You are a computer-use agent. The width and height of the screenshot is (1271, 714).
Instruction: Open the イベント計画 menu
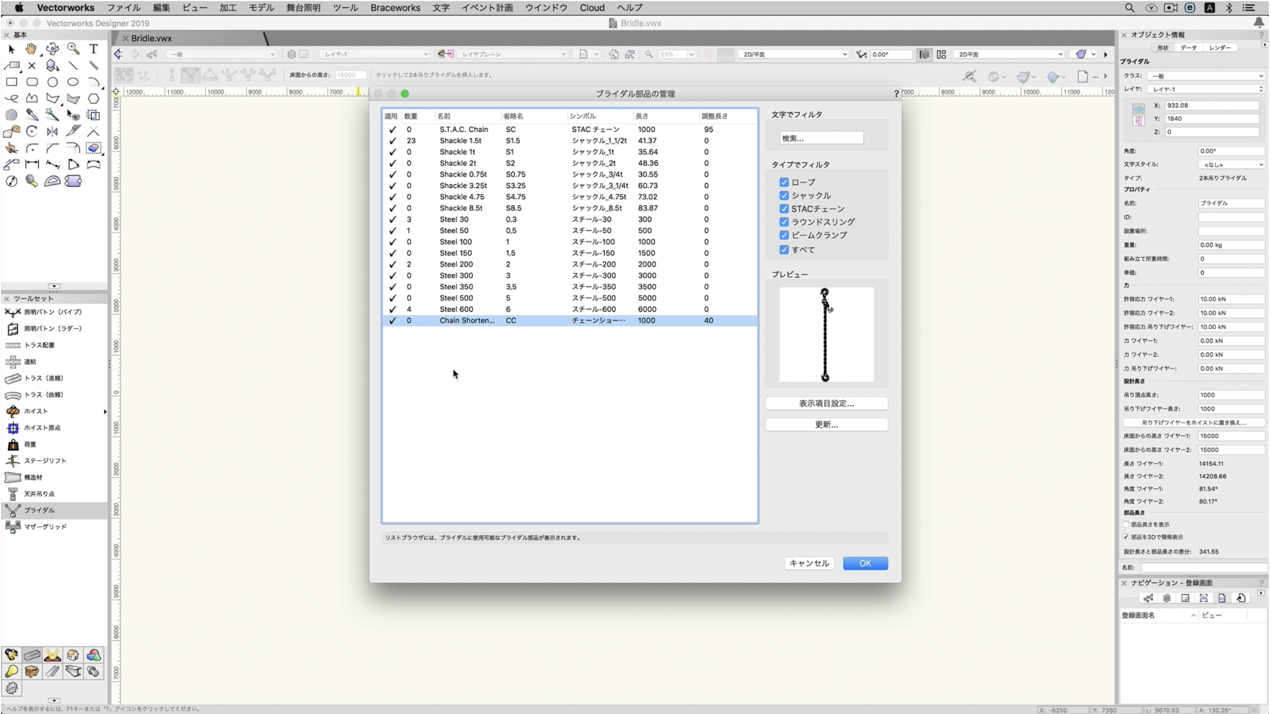pos(487,8)
